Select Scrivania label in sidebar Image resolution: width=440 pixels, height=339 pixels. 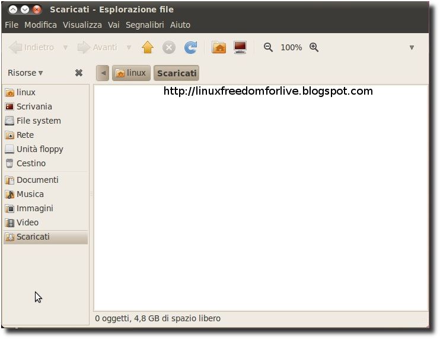34,106
